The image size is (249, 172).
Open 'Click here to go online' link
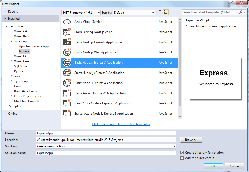[x=121, y=124]
